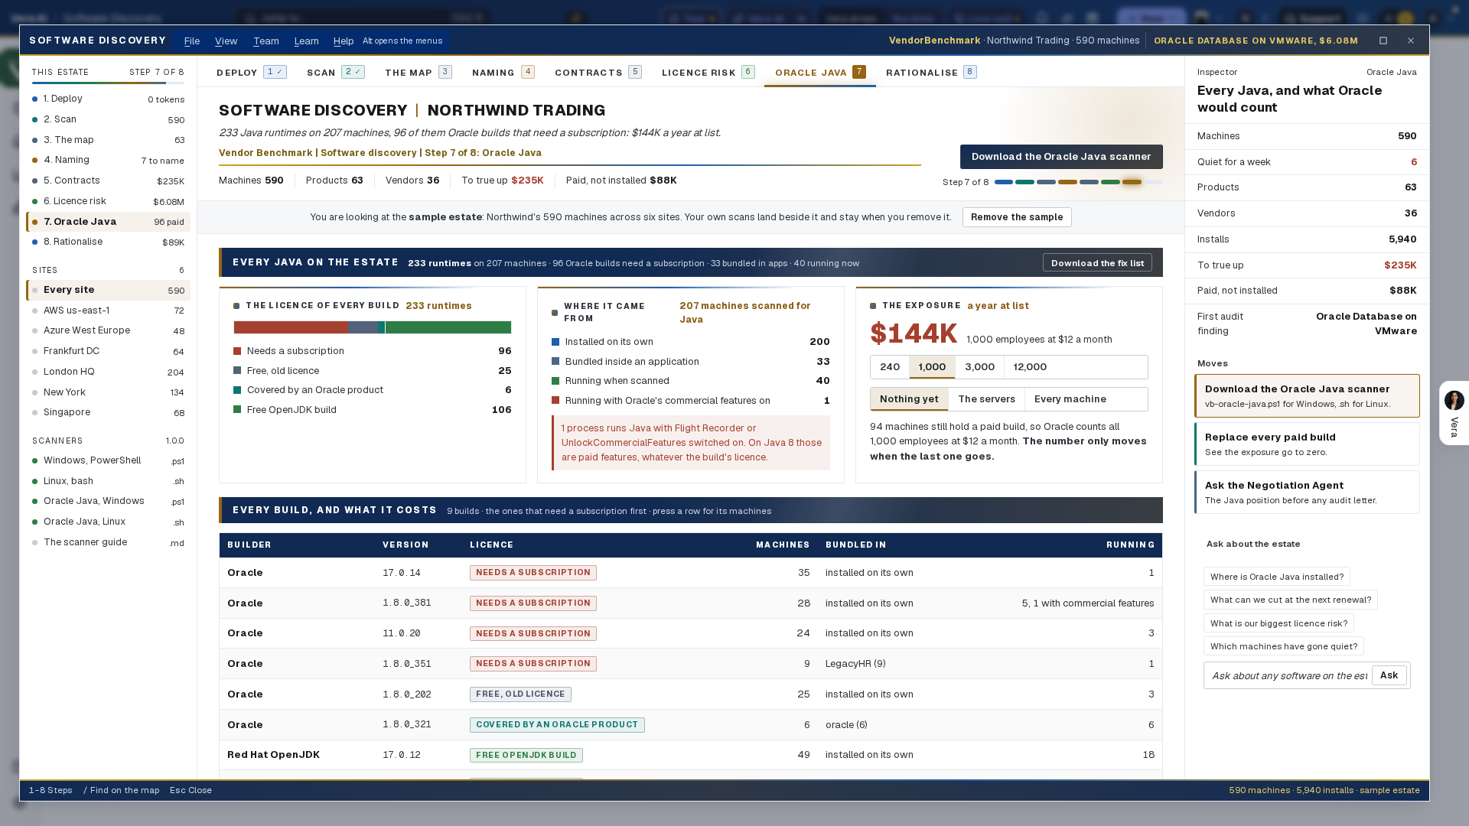Open the Help menu
The width and height of the screenshot is (1469, 826).
pos(343,41)
